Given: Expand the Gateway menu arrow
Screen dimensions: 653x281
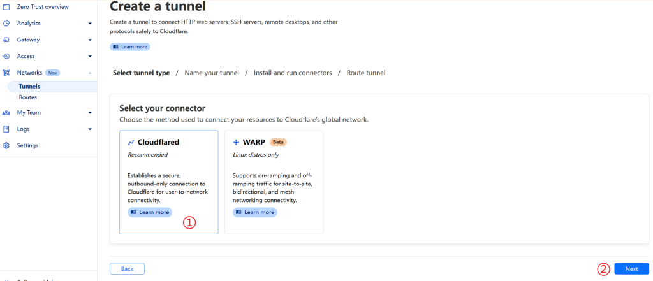Looking at the screenshot, I should pos(90,40).
